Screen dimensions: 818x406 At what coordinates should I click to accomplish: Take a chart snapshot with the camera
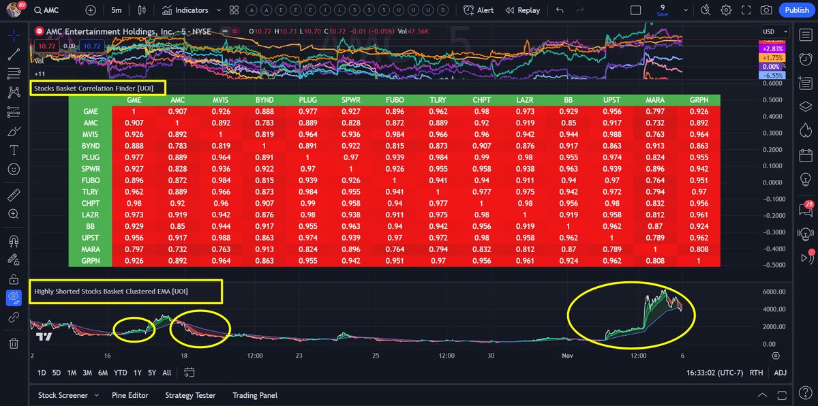pyautogui.click(x=766, y=10)
